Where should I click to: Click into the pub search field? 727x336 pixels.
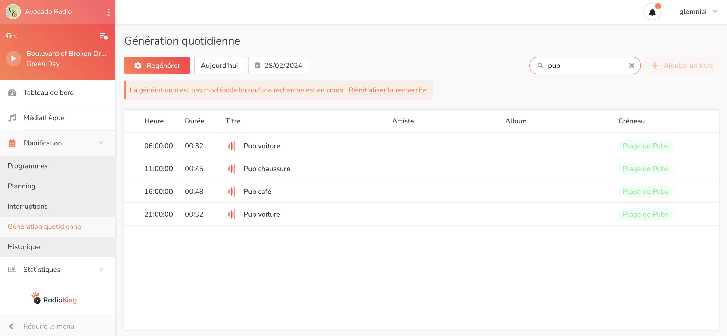pyautogui.click(x=584, y=65)
